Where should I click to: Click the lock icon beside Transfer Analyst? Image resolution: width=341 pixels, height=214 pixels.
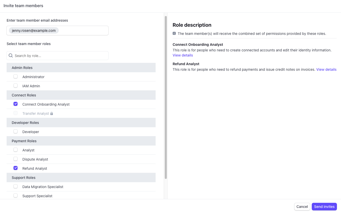tap(52, 113)
